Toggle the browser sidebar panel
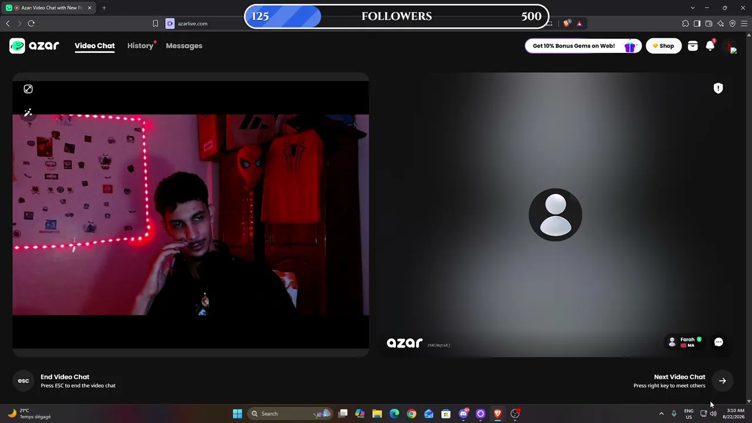The width and height of the screenshot is (752, 423). tap(697, 23)
